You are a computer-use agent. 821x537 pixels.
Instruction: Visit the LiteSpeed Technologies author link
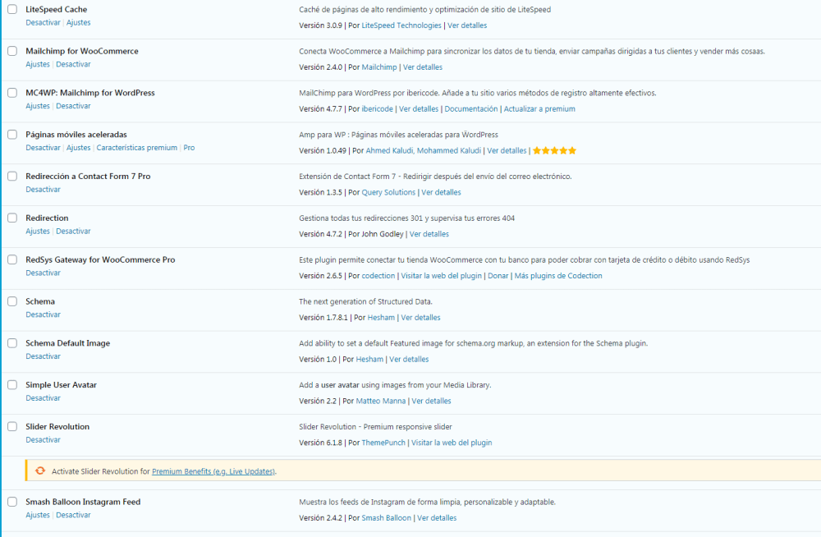tap(401, 25)
